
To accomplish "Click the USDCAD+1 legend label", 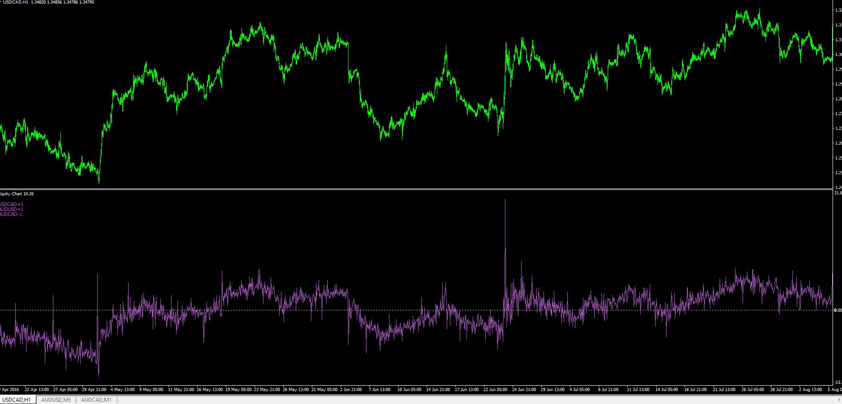I will tap(12, 204).
